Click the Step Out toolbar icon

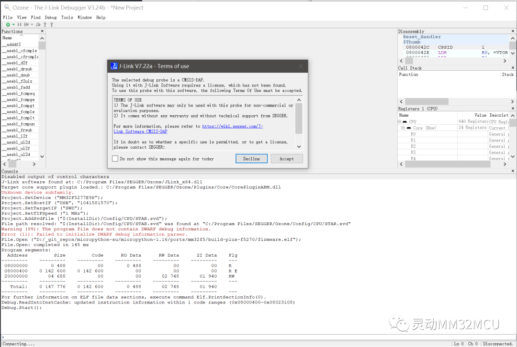52,24
